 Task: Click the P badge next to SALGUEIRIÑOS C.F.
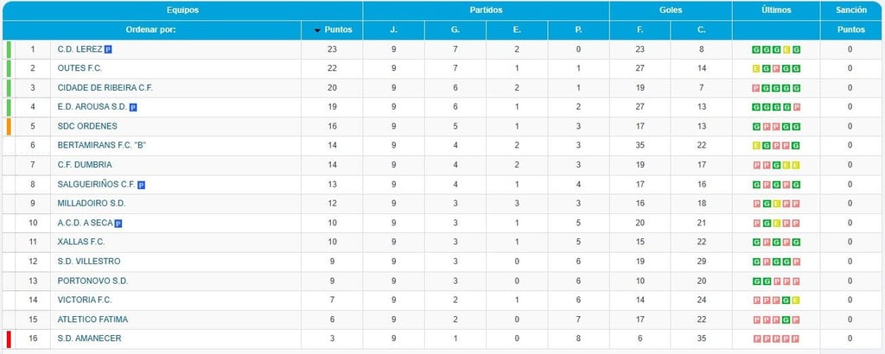click(x=142, y=185)
